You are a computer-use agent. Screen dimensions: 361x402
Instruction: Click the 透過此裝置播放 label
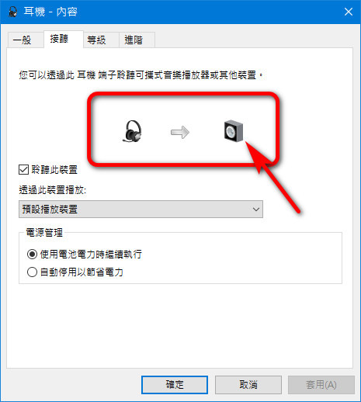tap(53, 190)
